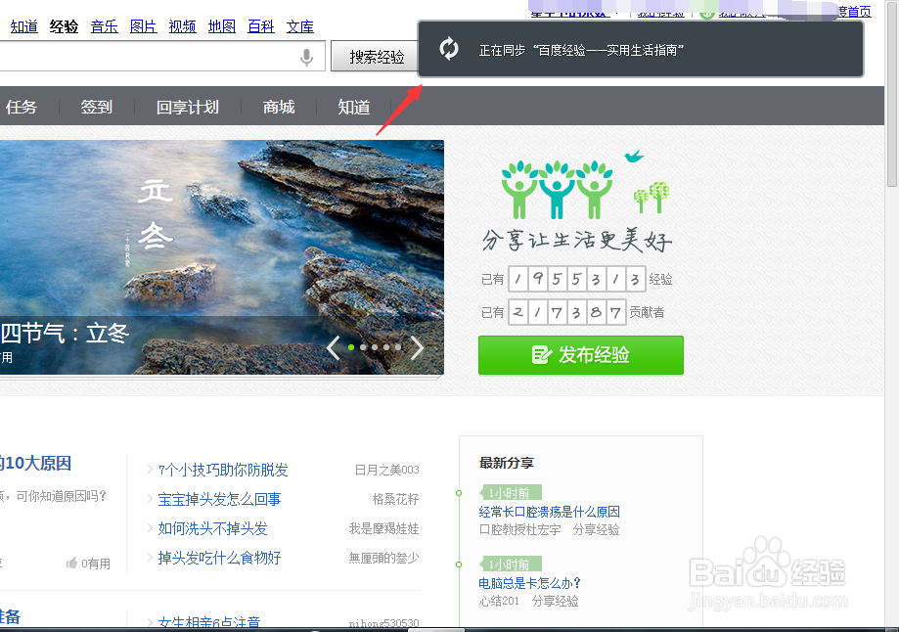Open the 图片 top navigation link

pos(144,26)
